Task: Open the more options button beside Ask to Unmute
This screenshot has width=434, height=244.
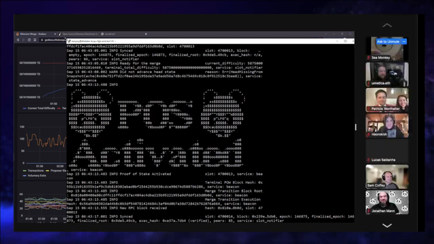Action: coord(404,41)
